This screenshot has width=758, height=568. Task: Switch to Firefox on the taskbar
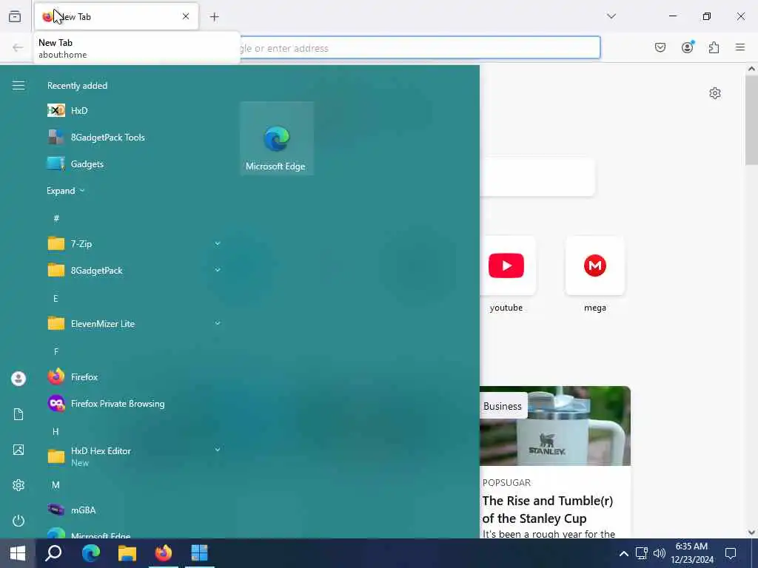click(164, 553)
